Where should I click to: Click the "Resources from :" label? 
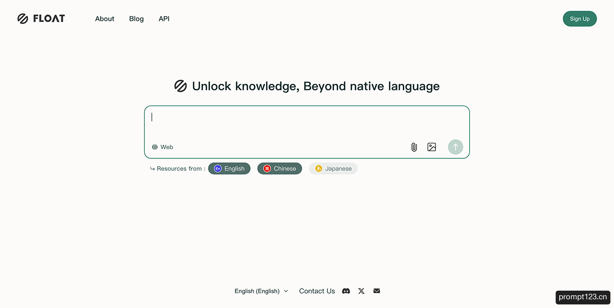[x=181, y=169]
